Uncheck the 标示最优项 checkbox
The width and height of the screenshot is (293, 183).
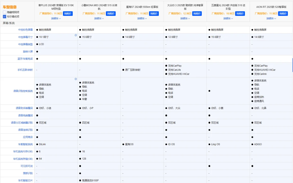5,16
